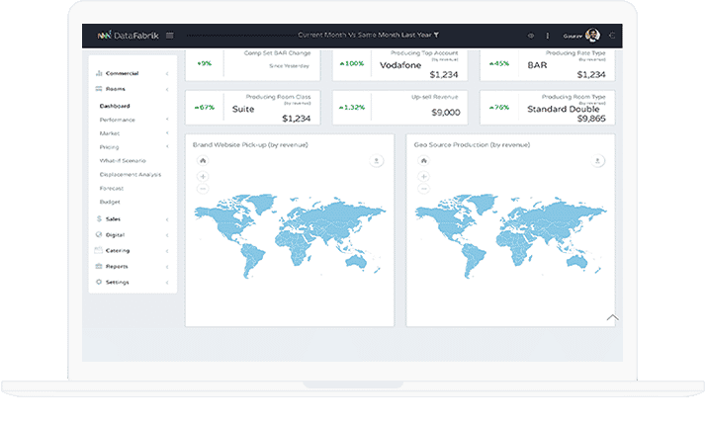Screen dimensions: 707x425
Task: Click the logout arrow icon next to avatar
Action: [614, 36]
